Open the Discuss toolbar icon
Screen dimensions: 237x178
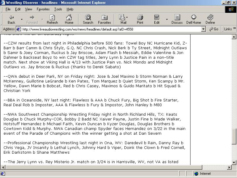[x=177, y=19]
